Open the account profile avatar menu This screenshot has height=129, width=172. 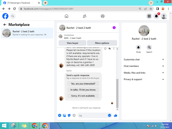pos(164,16)
